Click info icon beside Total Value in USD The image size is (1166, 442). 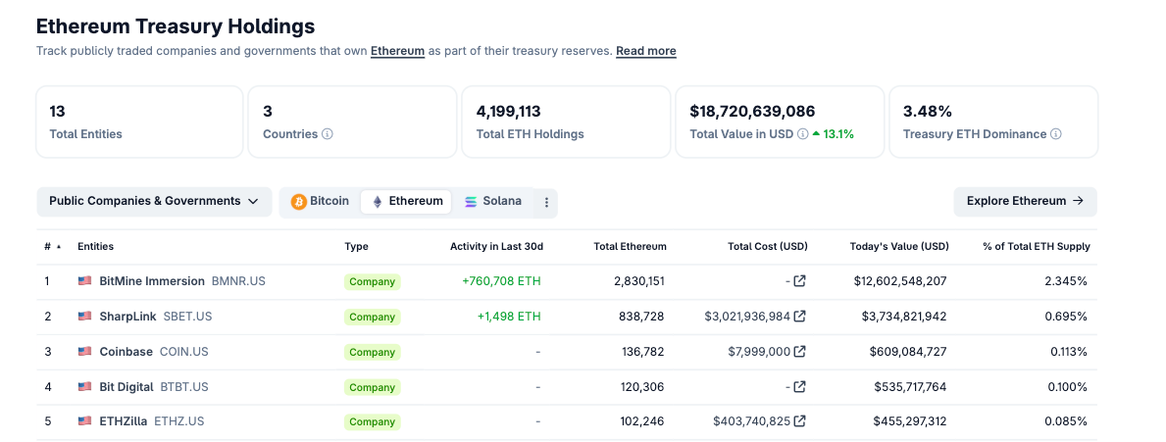[802, 134]
